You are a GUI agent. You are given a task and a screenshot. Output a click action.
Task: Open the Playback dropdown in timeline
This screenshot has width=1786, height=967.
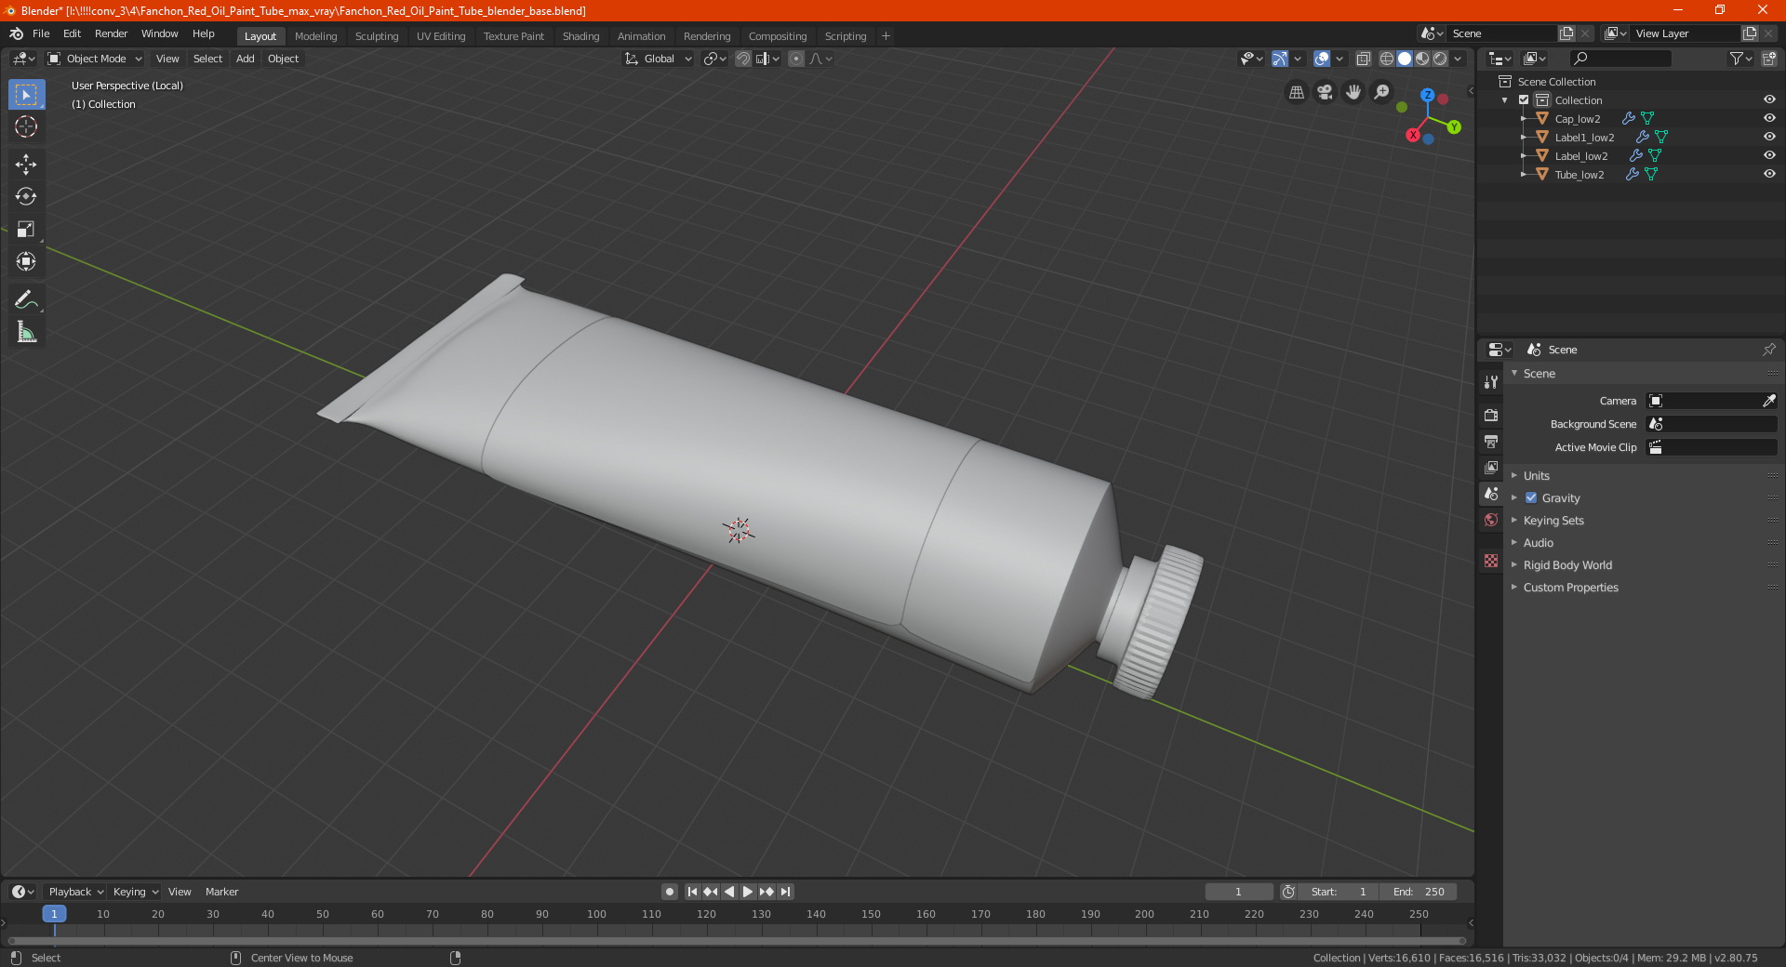(x=75, y=892)
